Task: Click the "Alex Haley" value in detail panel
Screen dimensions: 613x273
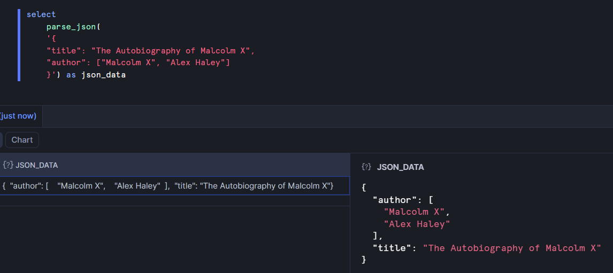Action: point(417,224)
